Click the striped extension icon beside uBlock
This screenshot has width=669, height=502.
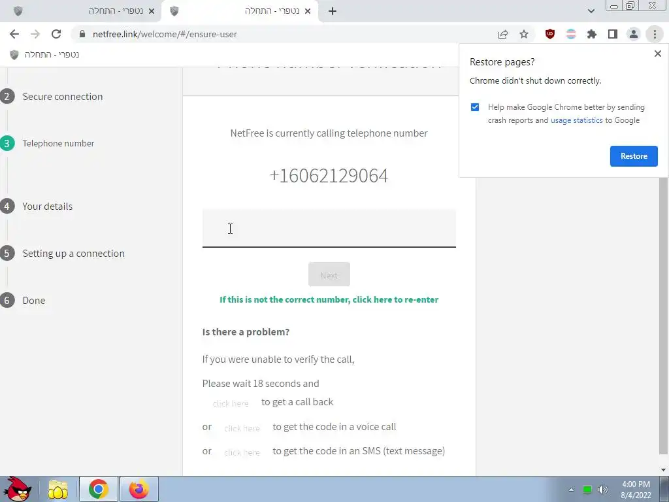pyautogui.click(x=571, y=34)
